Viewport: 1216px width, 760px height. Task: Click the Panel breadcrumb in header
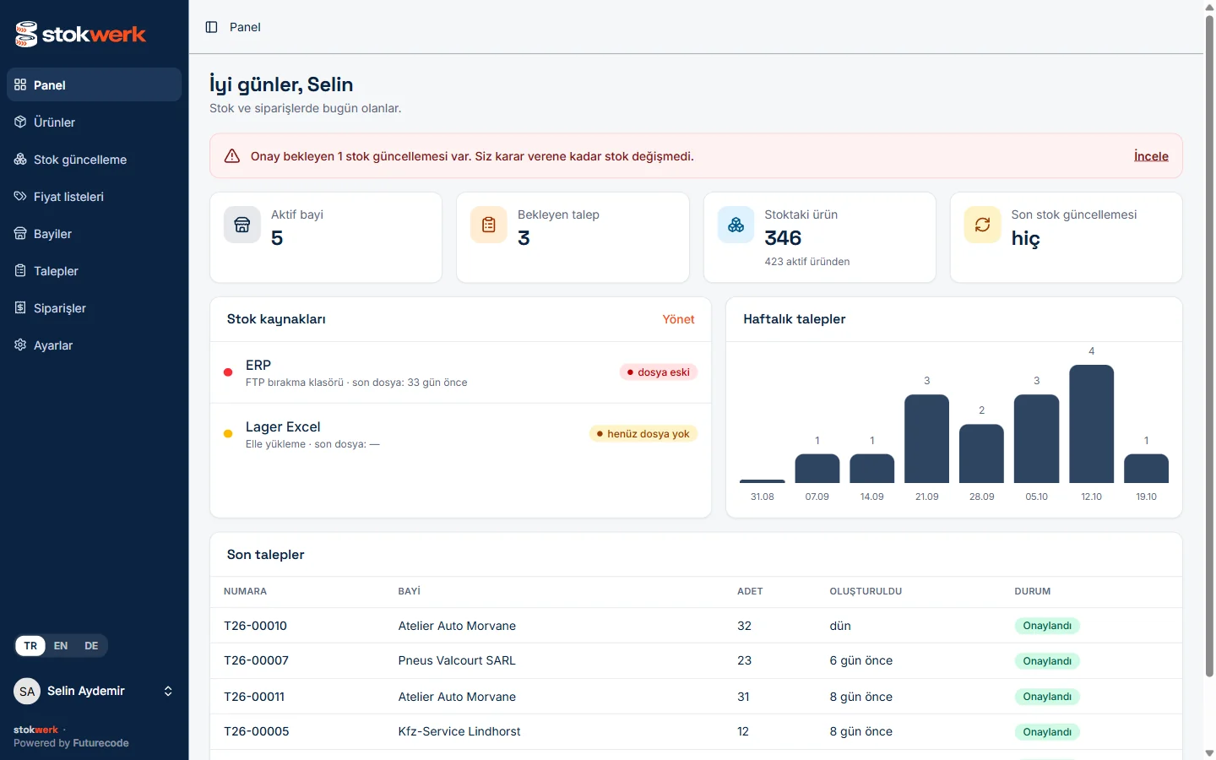pyautogui.click(x=245, y=27)
